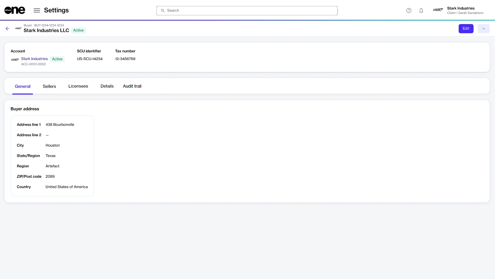Click the Country value United States of America
The height and width of the screenshot is (279, 495).
click(67, 187)
